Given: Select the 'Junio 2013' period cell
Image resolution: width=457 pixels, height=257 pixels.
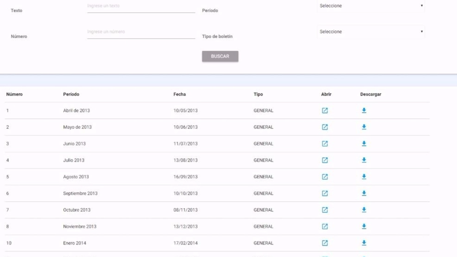Looking at the screenshot, I should point(74,144).
